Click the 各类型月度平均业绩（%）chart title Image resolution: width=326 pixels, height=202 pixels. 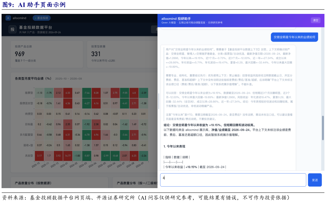(x=33, y=79)
